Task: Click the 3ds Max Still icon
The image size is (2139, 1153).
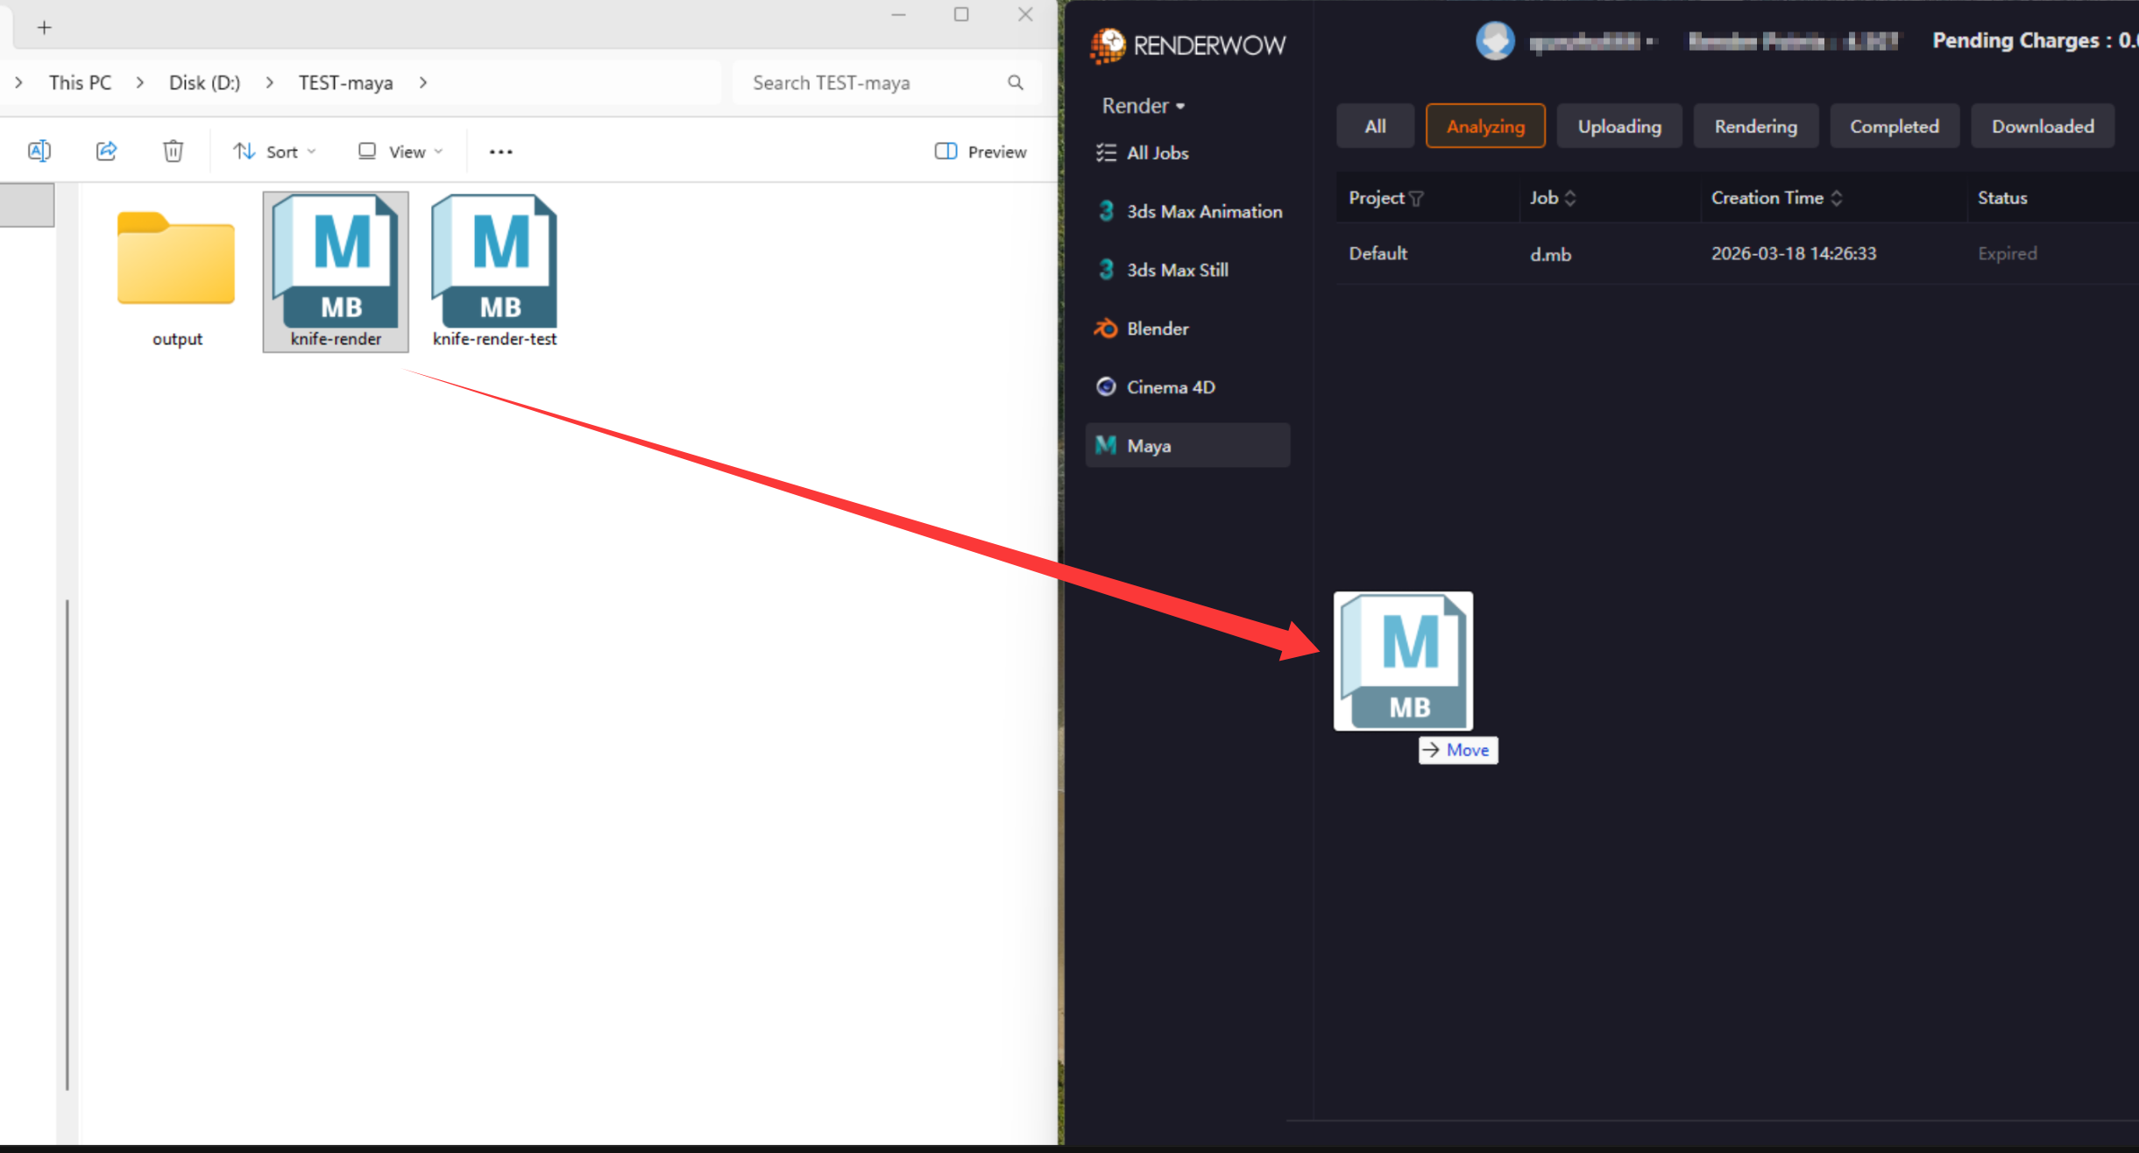Action: pyautogui.click(x=1106, y=270)
